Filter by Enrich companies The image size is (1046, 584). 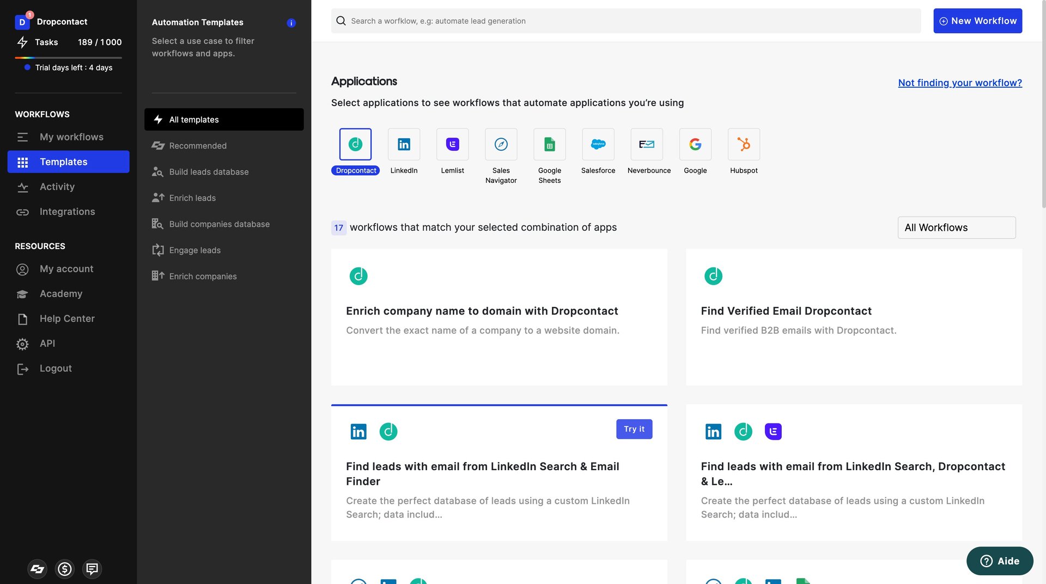click(x=224, y=276)
